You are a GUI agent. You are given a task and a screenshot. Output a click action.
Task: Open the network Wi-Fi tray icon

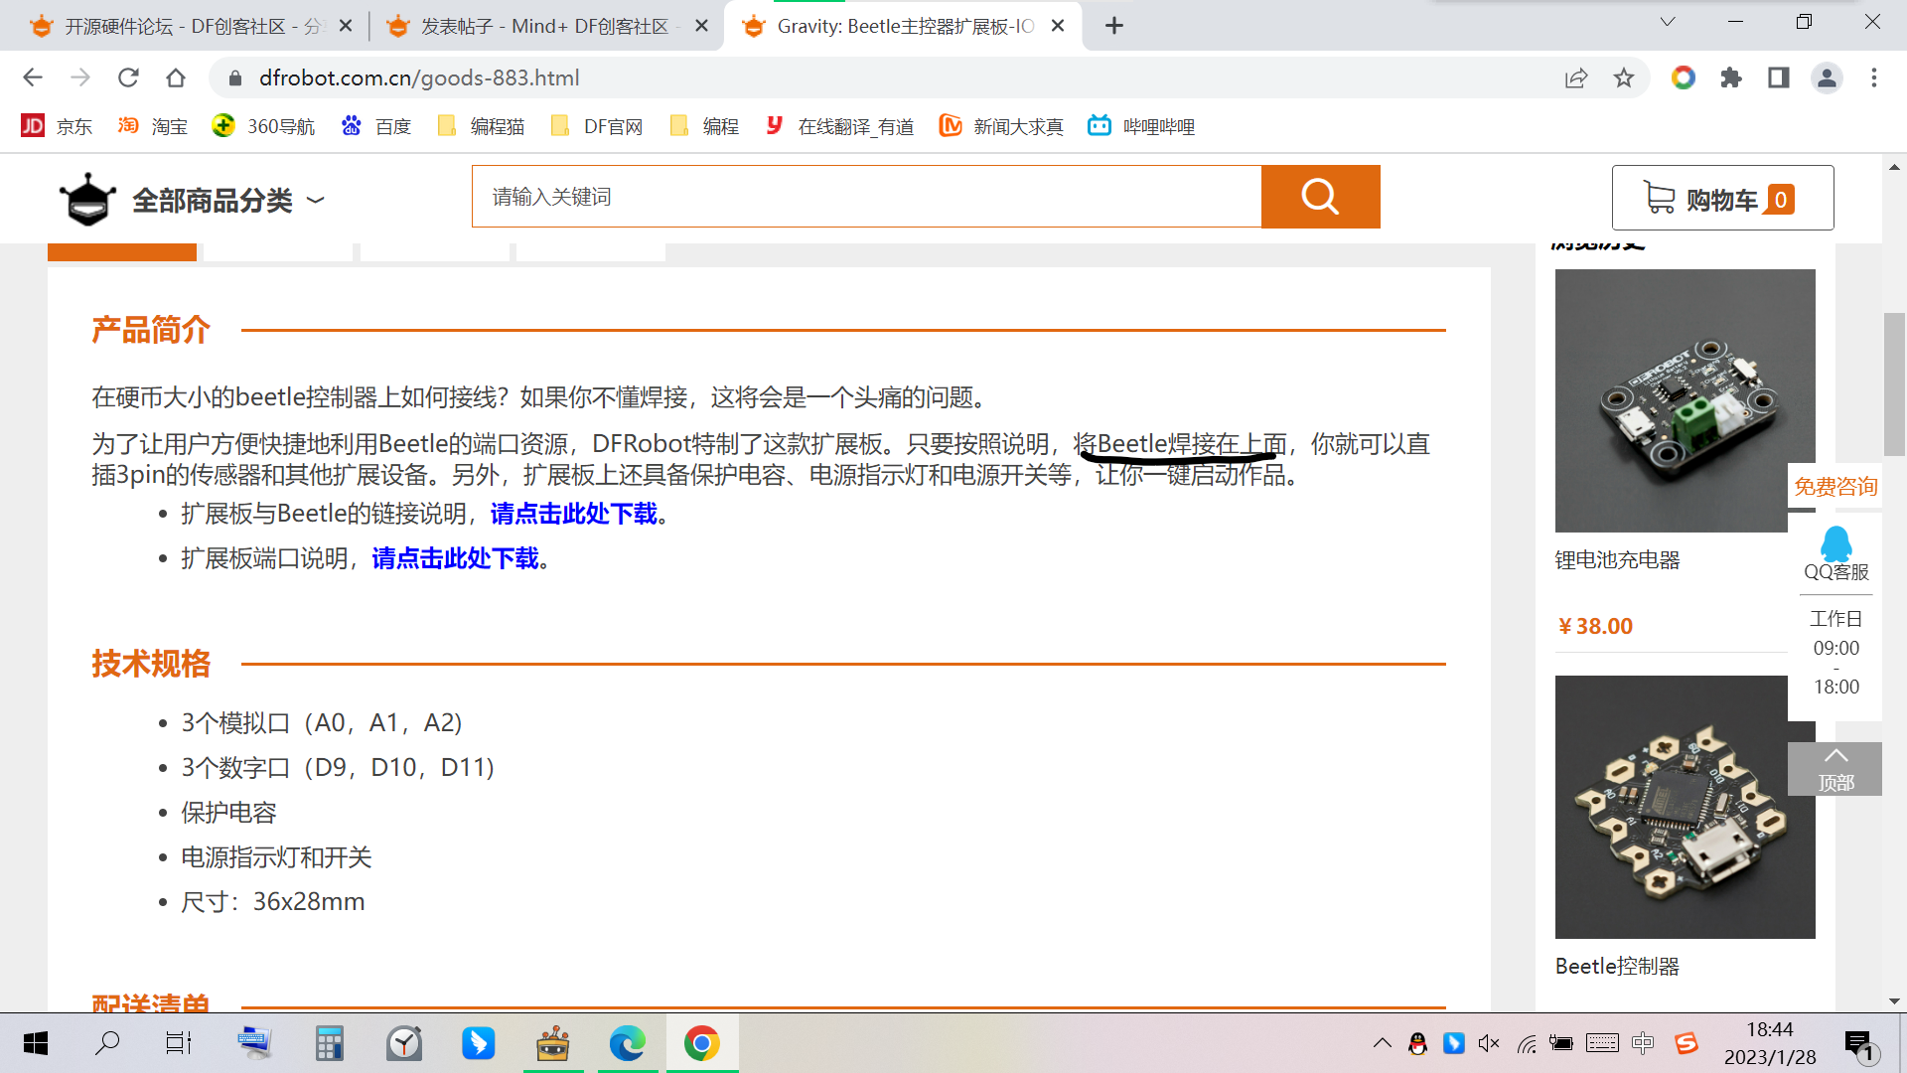(1527, 1043)
